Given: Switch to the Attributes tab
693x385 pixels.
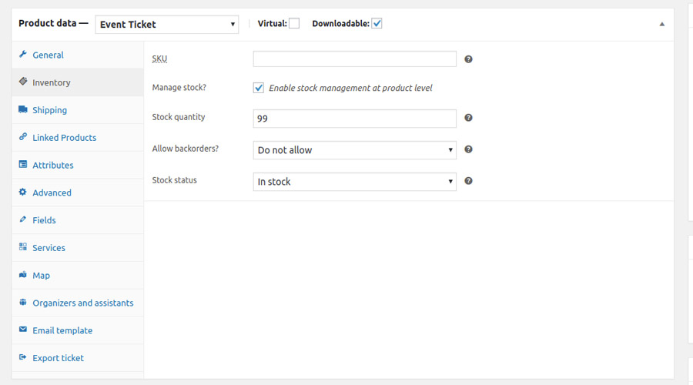Looking at the screenshot, I should [x=53, y=166].
